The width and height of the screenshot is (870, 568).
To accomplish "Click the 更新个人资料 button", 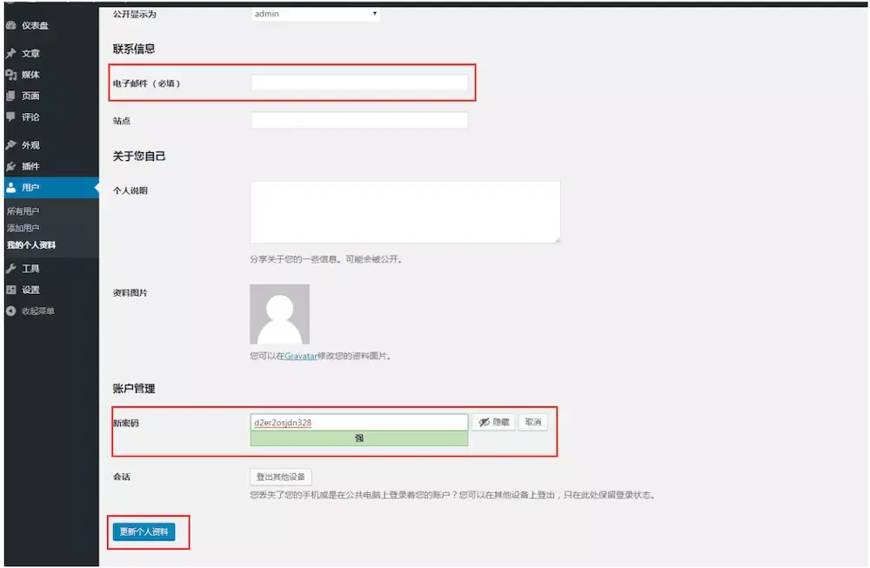I will (144, 532).
